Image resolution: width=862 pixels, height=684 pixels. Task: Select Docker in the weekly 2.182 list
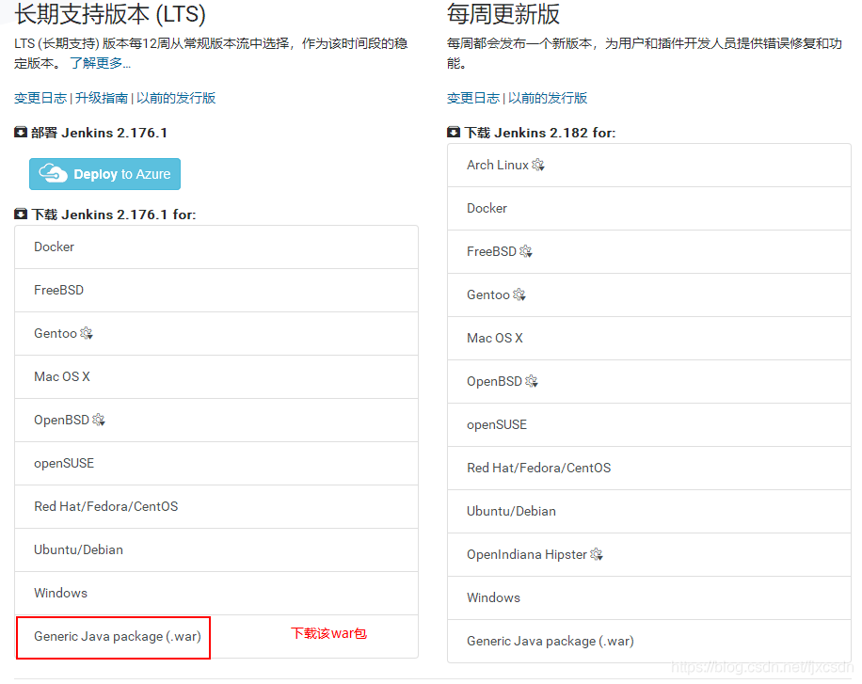649,208
